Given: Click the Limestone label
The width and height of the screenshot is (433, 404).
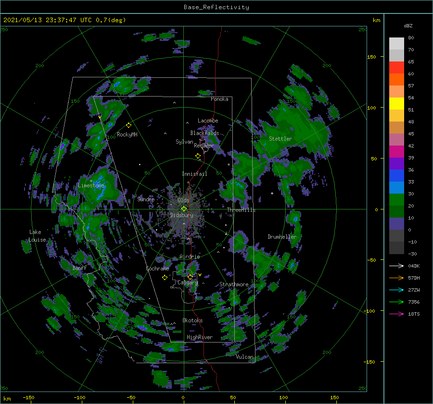Looking at the screenshot, I should tap(91, 185).
